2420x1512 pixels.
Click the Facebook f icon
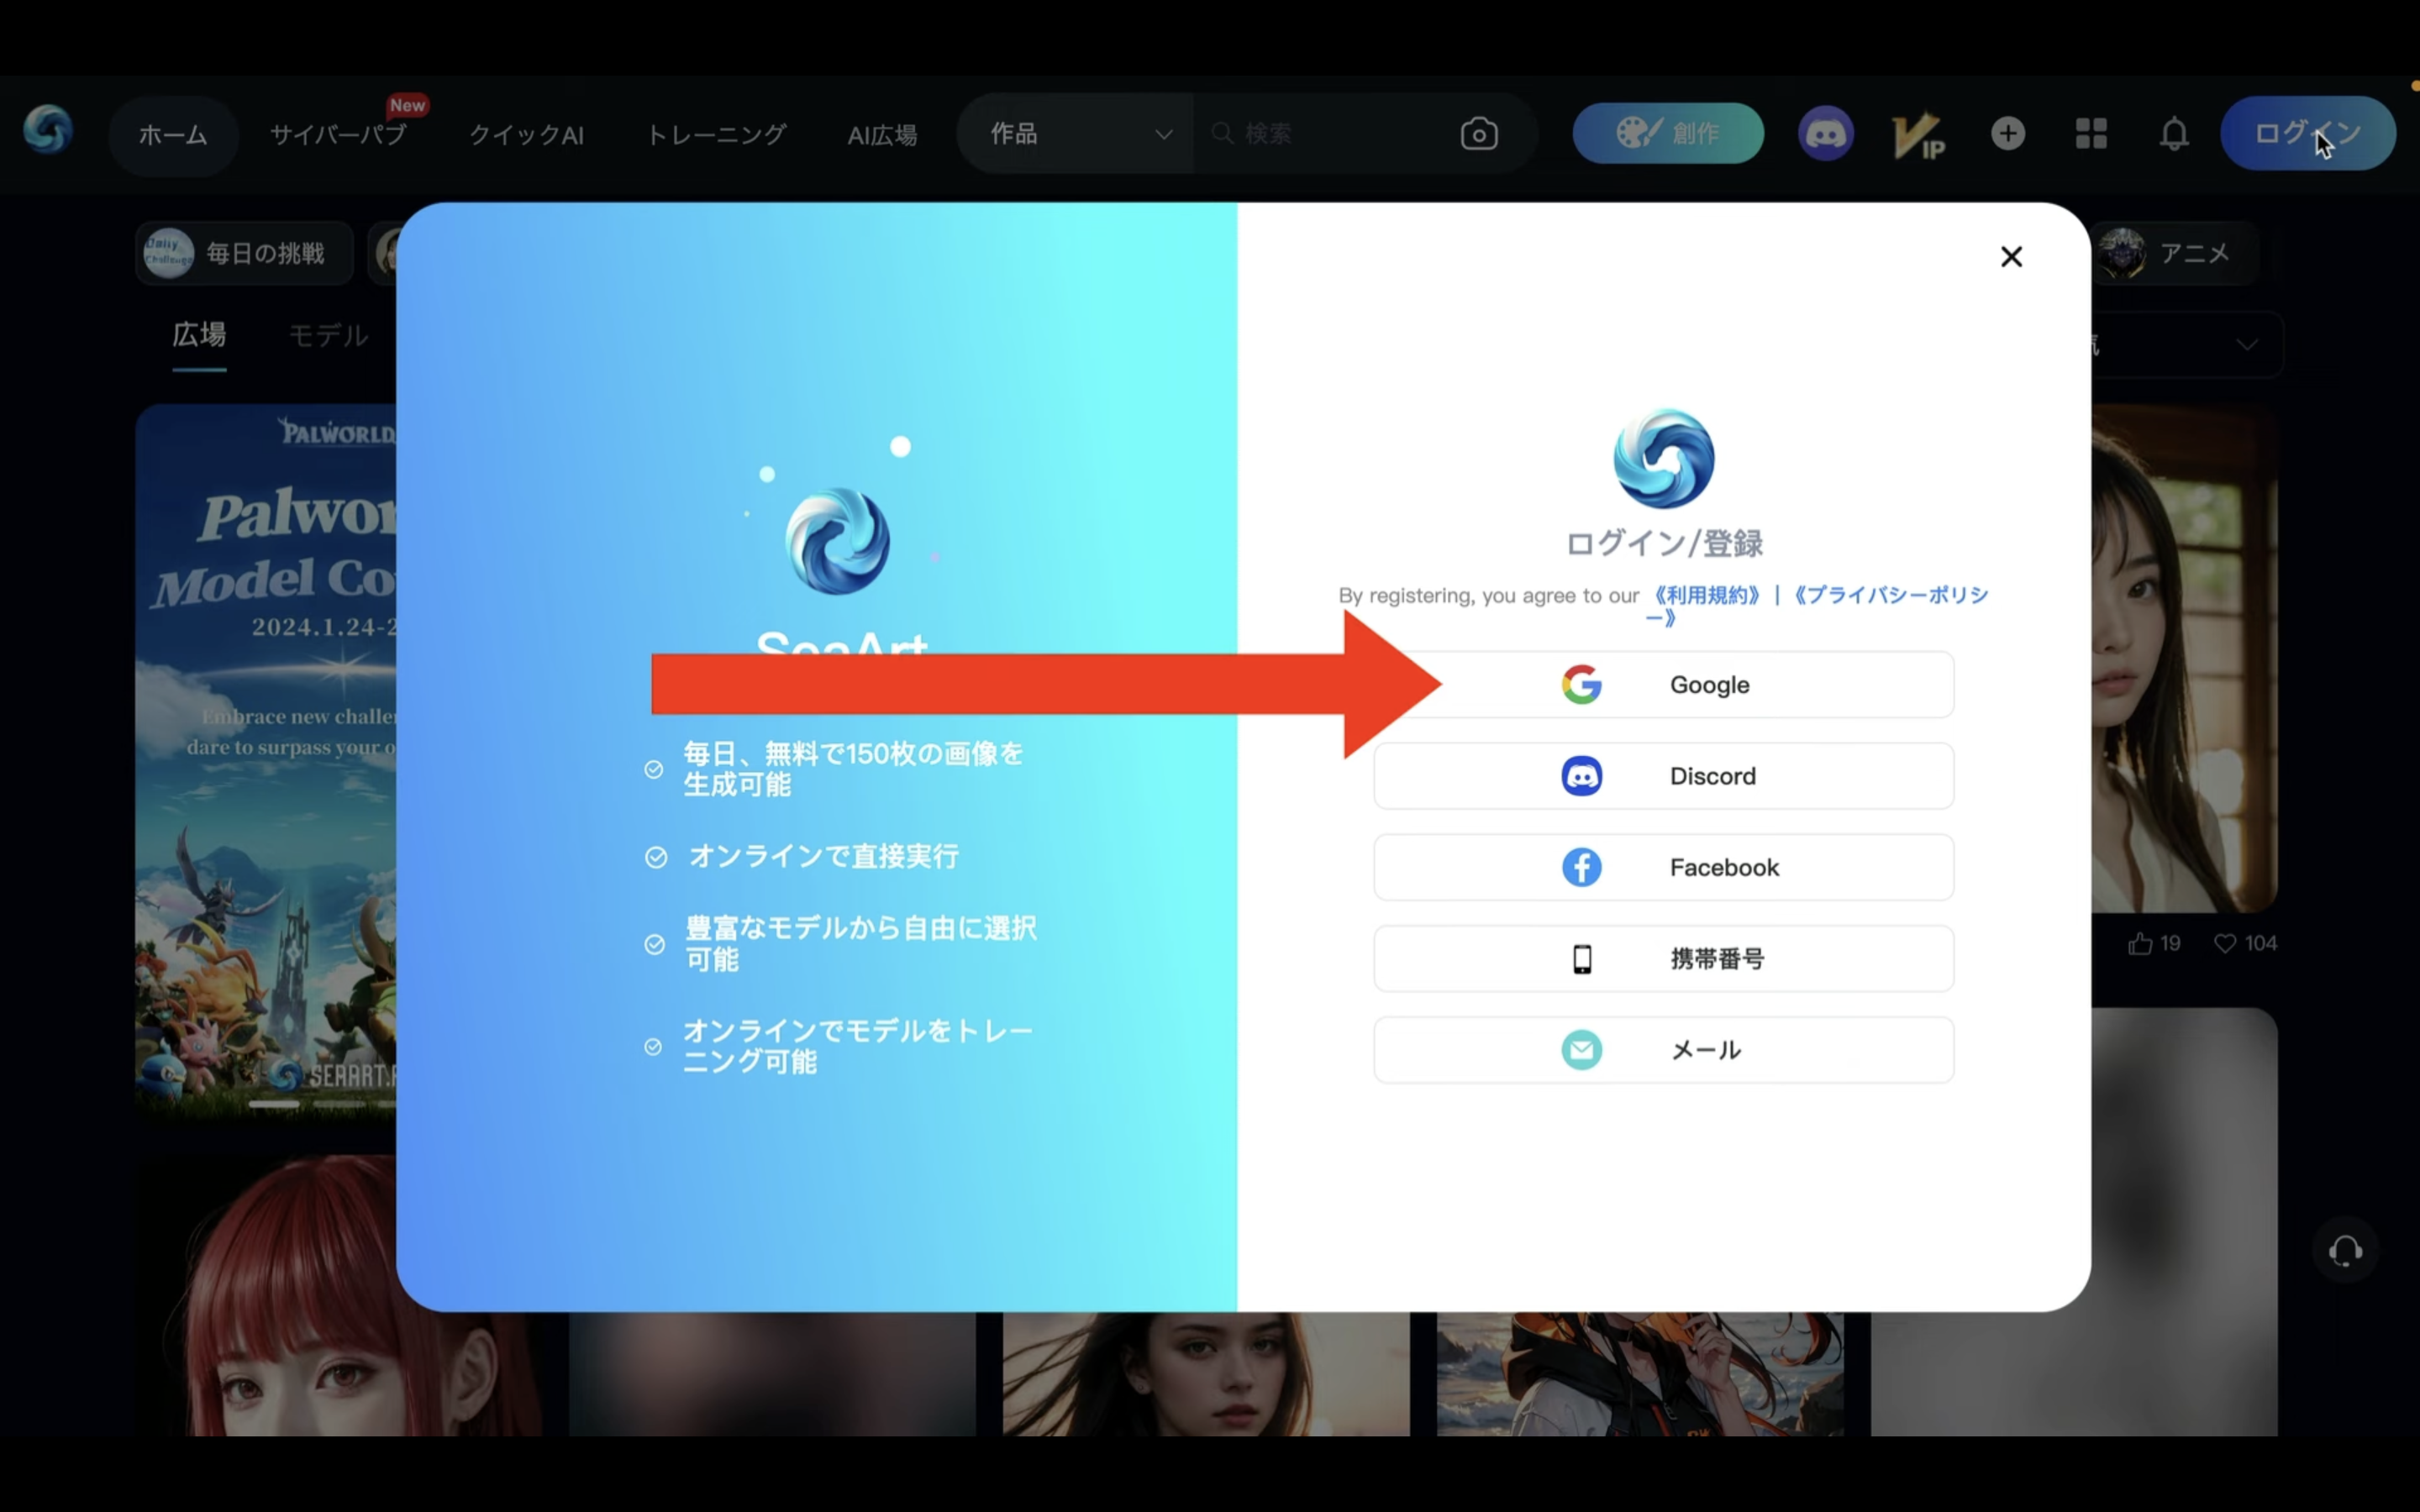pos(1582,867)
